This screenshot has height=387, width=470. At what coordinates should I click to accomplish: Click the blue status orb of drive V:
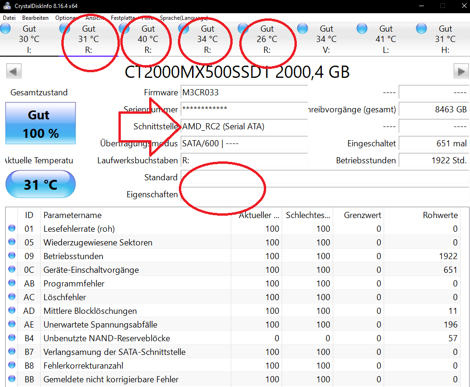[302, 28]
